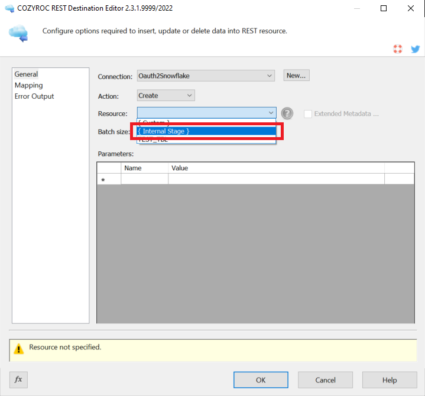The image size is (425, 396).
Task: Click the Value cell in new parameter row
Action: [x=276, y=179]
